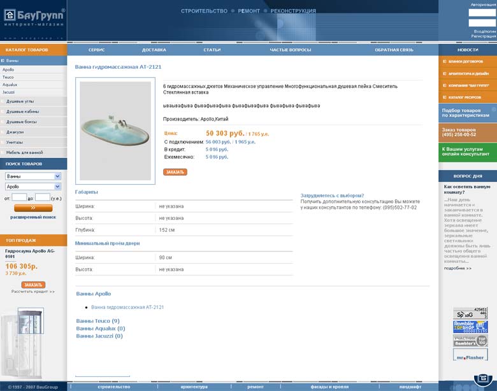Click the SpyLOG counter badge

[470, 313]
